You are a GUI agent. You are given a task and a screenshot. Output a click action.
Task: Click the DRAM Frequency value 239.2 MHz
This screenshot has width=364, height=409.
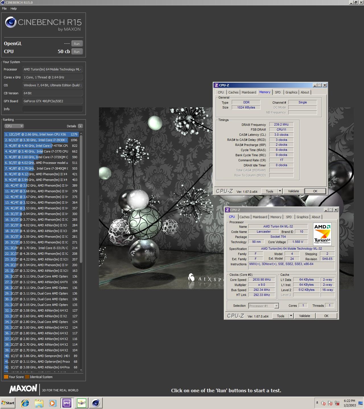[x=281, y=125]
